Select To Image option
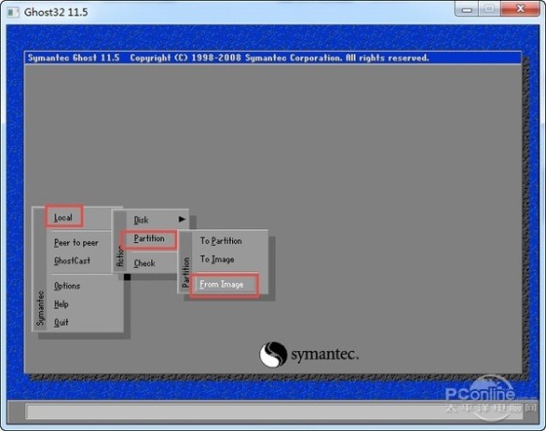The height and width of the screenshot is (431, 546). pos(216,259)
